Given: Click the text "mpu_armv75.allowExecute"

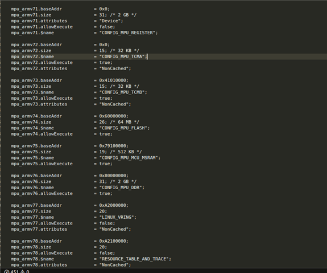Looking at the screenshot, I should pyautogui.click(x=42, y=164).
